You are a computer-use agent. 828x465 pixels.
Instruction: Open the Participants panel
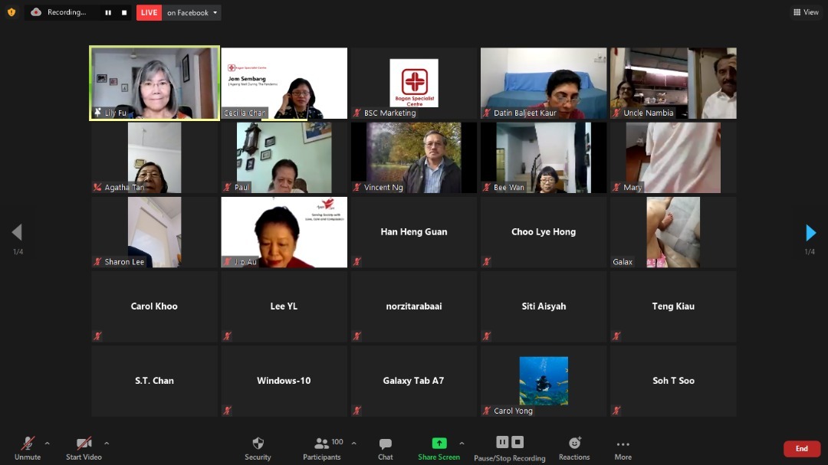(x=322, y=444)
